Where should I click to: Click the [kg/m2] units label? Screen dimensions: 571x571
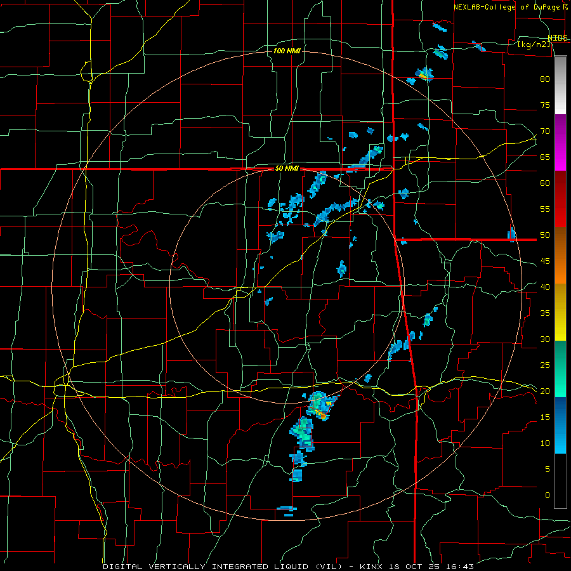click(534, 44)
